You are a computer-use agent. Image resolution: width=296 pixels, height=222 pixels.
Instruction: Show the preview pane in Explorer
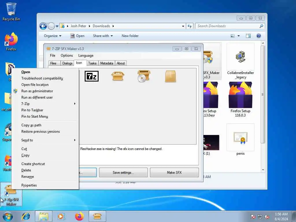(248, 36)
